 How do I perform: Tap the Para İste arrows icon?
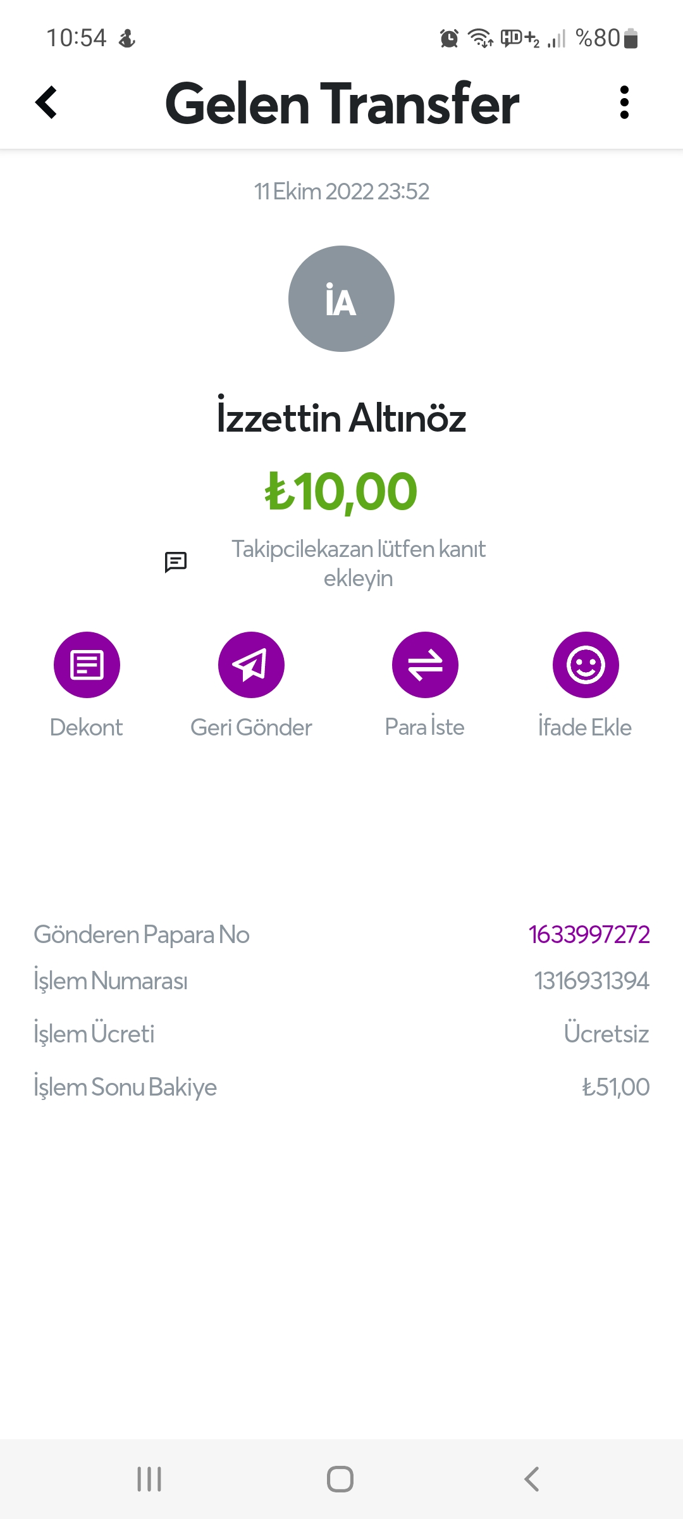point(425,665)
